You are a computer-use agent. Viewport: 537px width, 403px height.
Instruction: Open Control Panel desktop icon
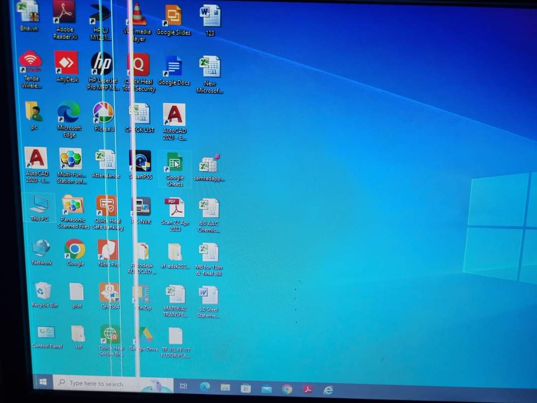47,337
